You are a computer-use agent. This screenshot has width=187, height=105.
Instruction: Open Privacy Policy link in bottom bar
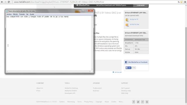(x=89, y=102)
